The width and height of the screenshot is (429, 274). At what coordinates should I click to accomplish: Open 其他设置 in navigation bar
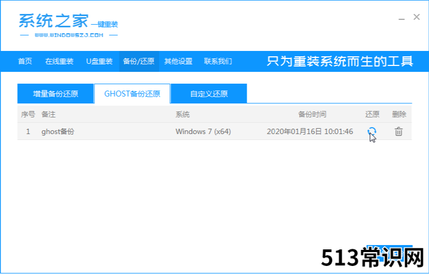[179, 61]
